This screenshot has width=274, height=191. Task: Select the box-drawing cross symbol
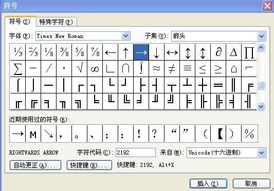click(x=203, y=85)
